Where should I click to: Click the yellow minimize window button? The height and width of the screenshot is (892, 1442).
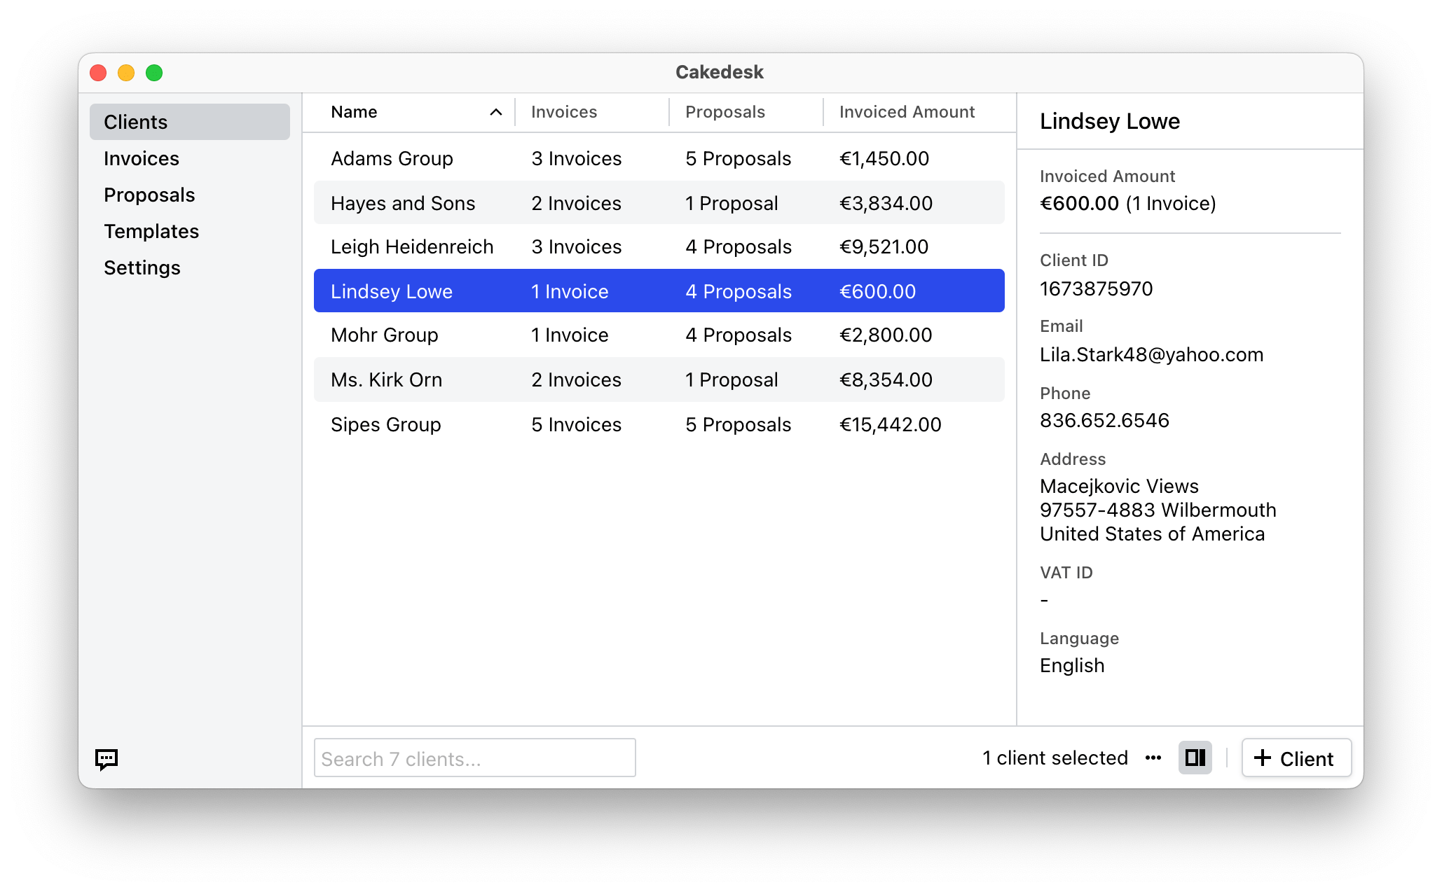pyautogui.click(x=126, y=73)
